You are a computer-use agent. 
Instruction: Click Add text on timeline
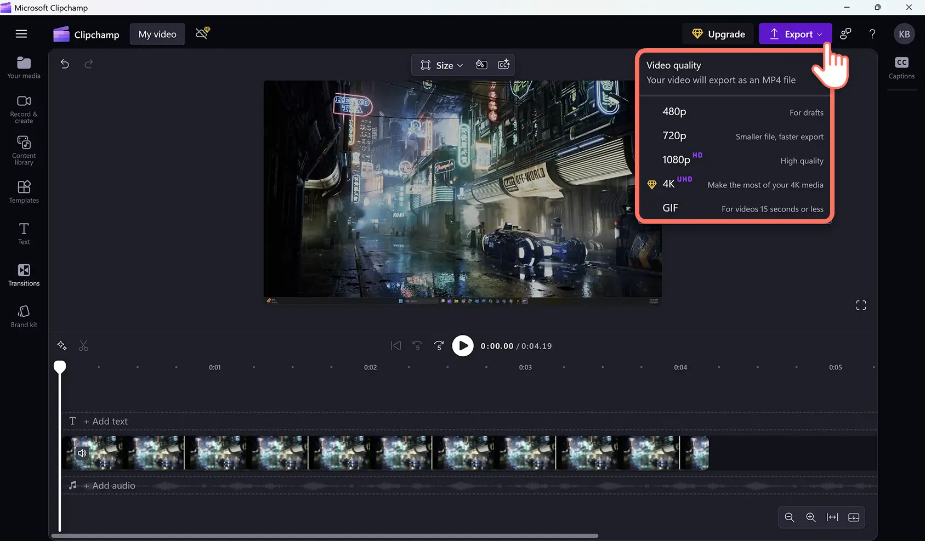(x=105, y=422)
